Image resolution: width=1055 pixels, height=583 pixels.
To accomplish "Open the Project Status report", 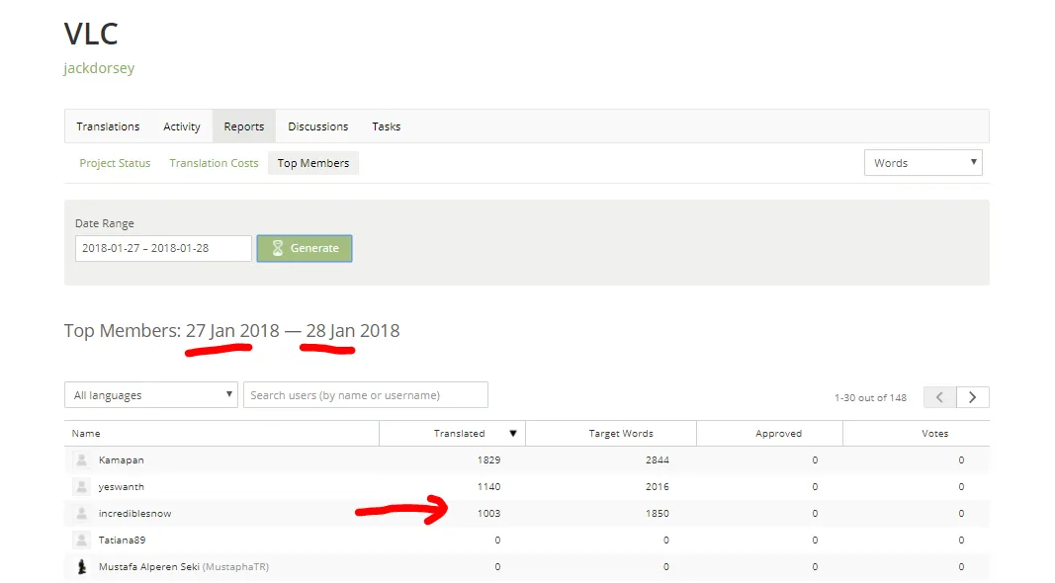I will (x=115, y=163).
